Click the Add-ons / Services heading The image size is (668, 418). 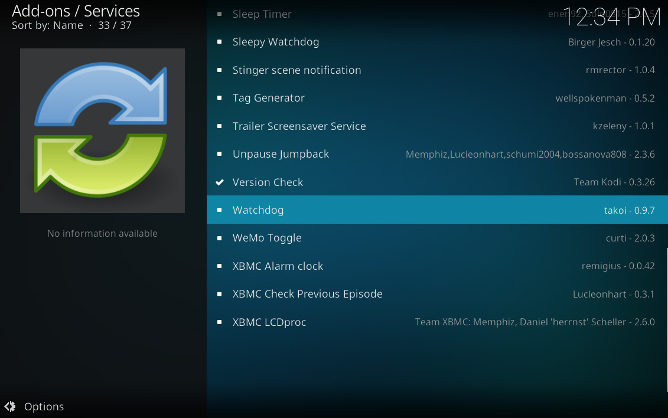point(76,11)
